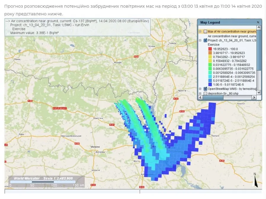Screen dimensions: 266x199
Task: Expand the OpenStreetMap WMS layer node
Action: pos(200,89)
